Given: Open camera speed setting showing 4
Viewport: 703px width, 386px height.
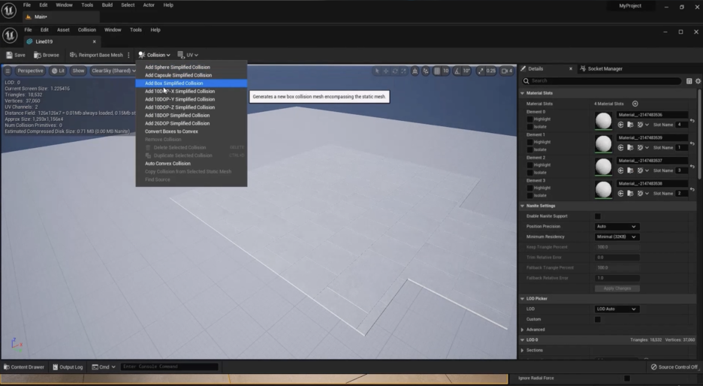Looking at the screenshot, I should pyautogui.click(x=507, y=71).
